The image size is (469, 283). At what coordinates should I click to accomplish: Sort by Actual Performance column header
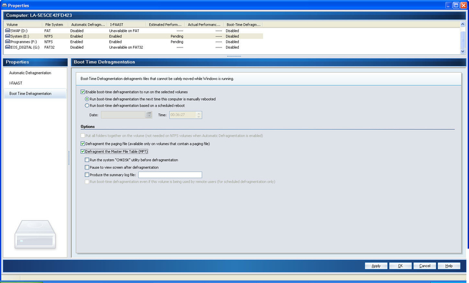click(205, 24)
